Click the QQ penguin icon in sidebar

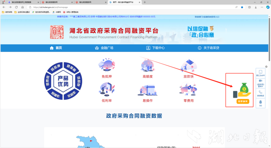pyautogui.click(x=260, y=103)
